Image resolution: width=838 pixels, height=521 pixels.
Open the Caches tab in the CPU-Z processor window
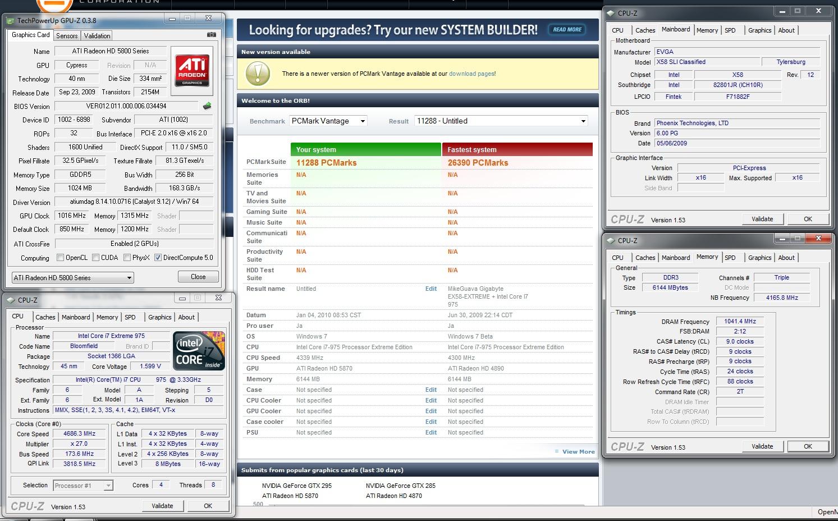(45, 317)
